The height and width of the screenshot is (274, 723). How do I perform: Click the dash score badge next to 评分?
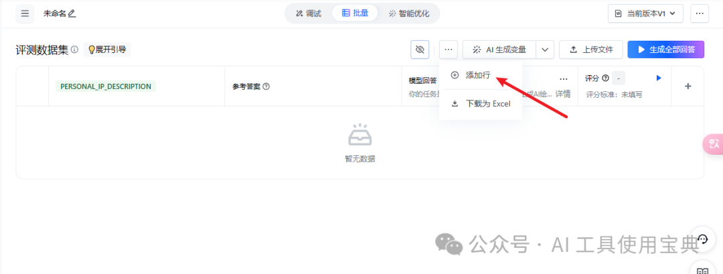coord(619,78)
